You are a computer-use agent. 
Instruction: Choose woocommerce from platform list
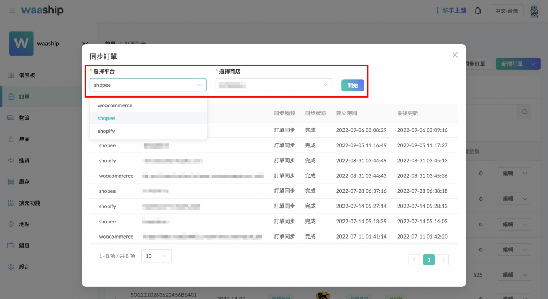[115, 106]
